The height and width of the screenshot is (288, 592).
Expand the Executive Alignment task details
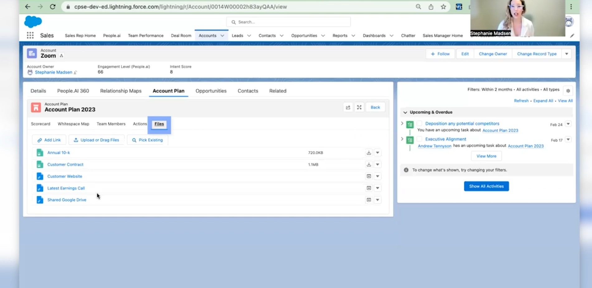coord(402,139)
